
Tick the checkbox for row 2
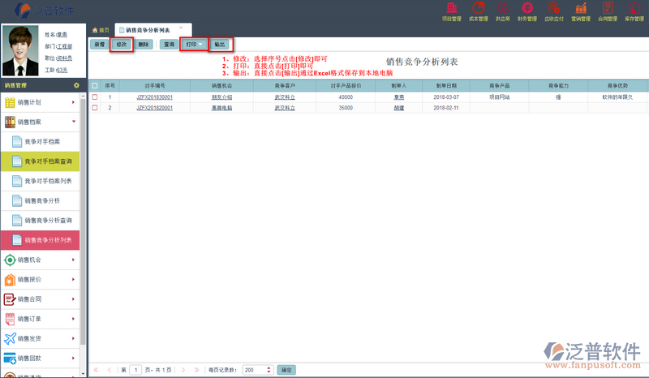tap(95, 107)
